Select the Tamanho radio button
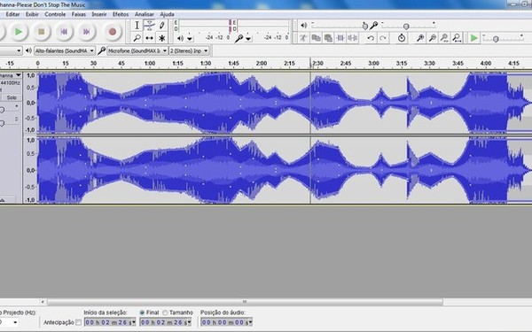Image resolution: width=532 pixels, height=332 pixels. pyautogui.click(x=165, y=313)
